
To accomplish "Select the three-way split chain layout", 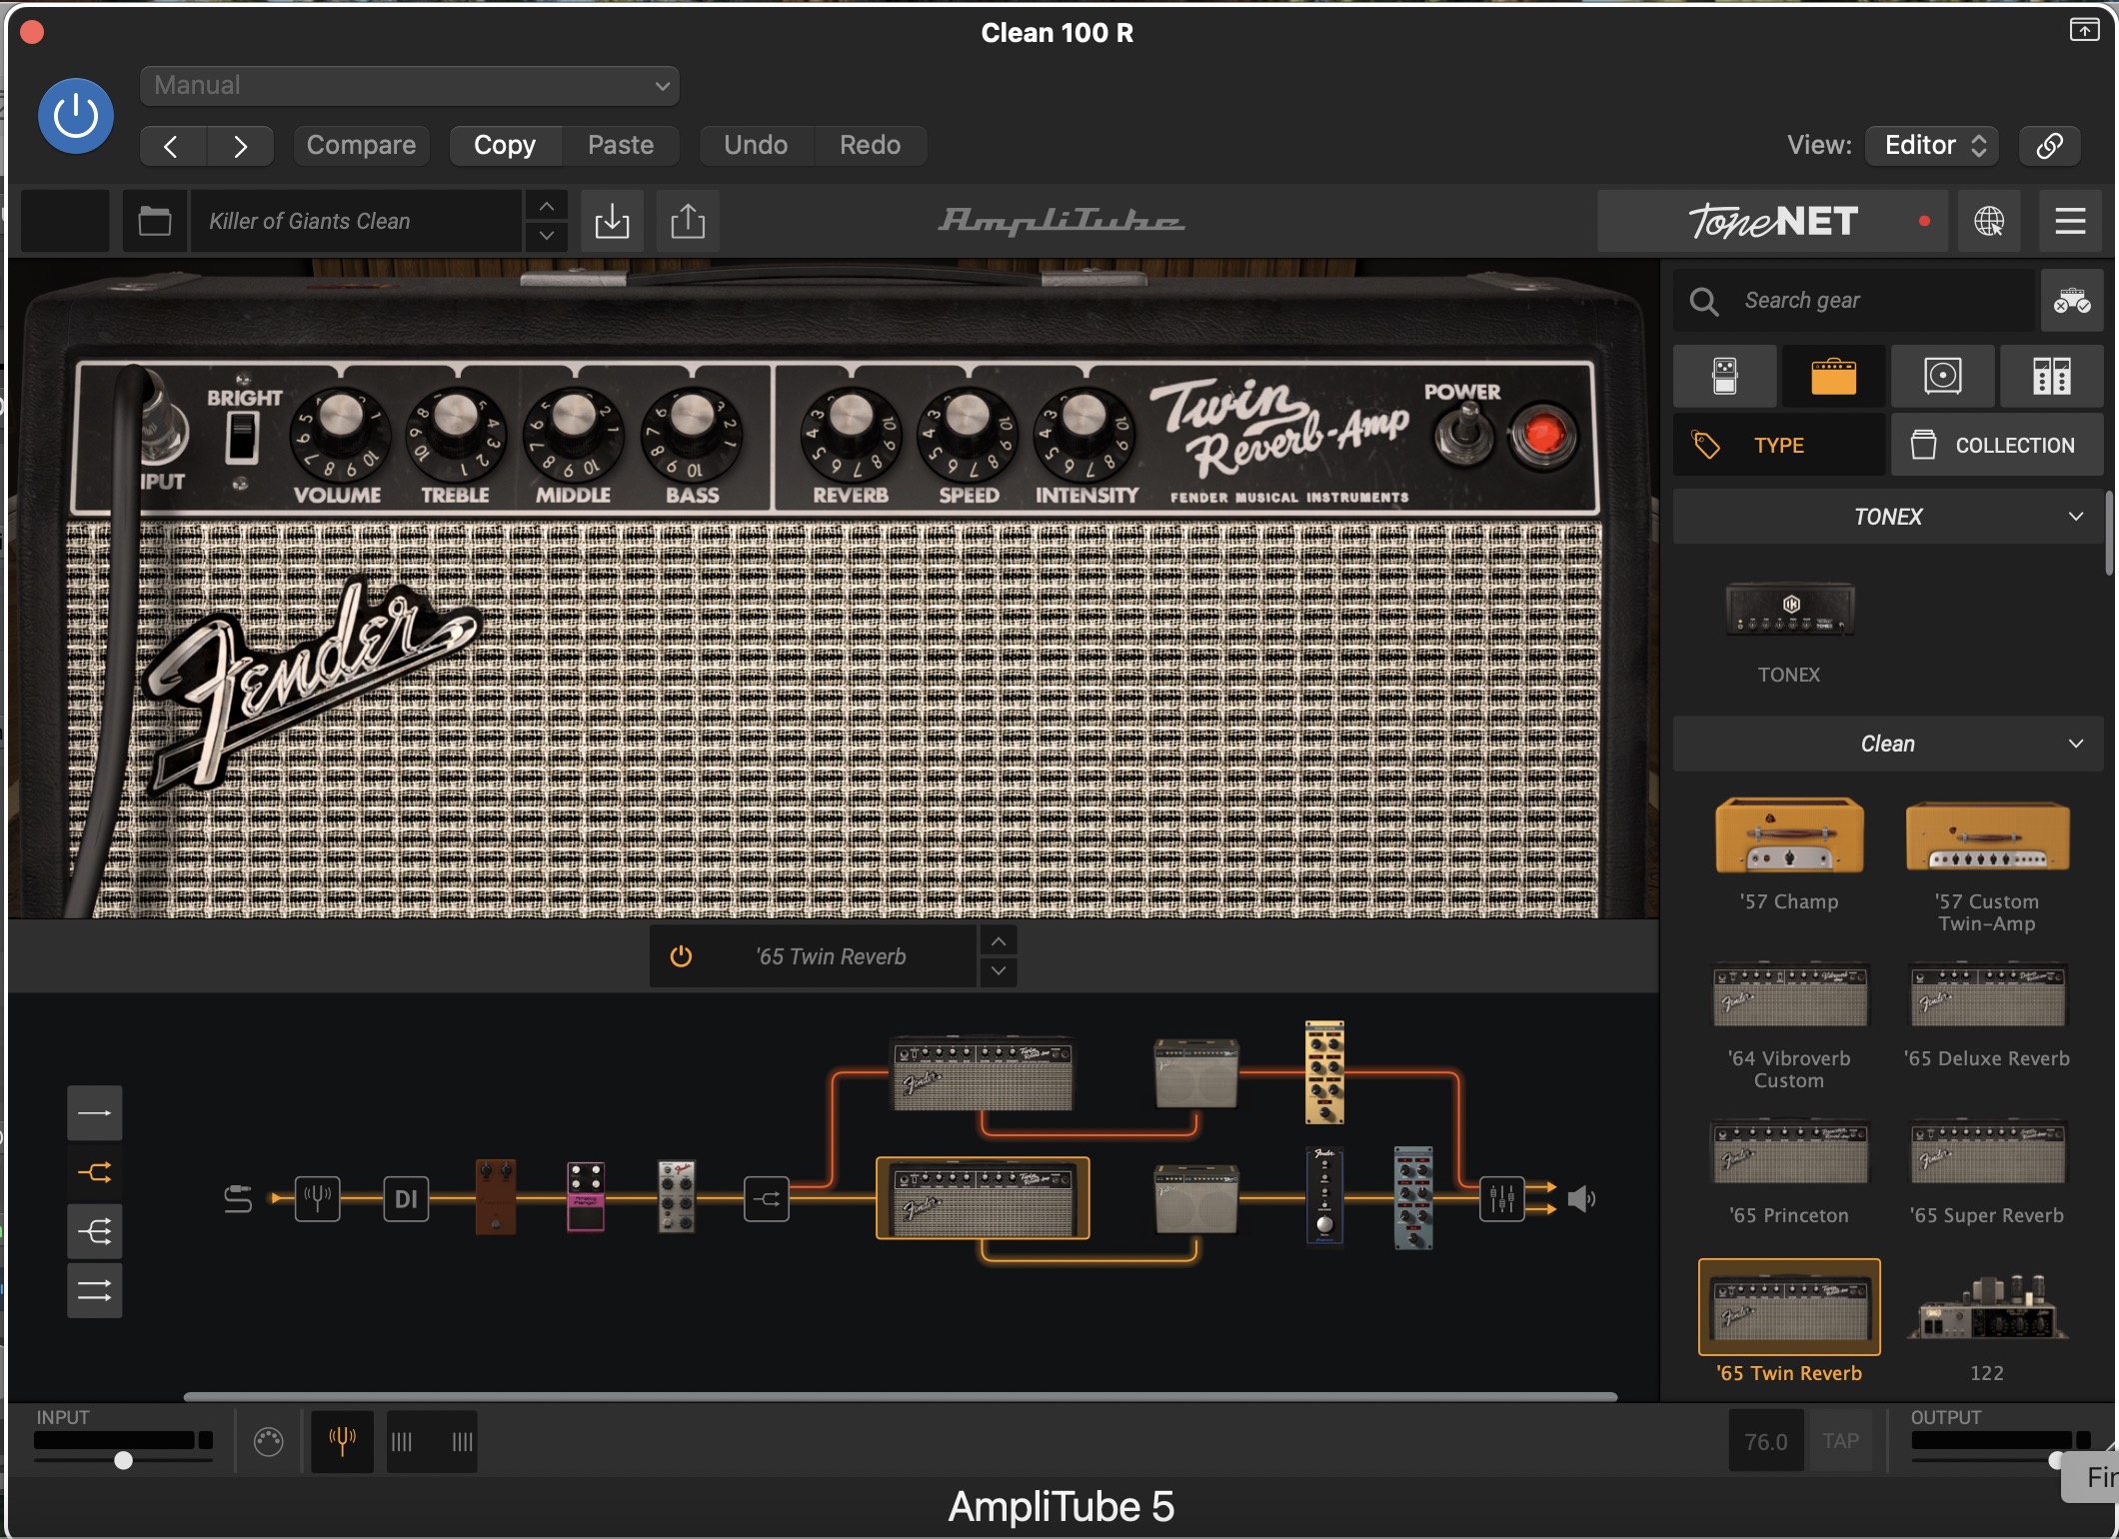I will point(95,1231).
